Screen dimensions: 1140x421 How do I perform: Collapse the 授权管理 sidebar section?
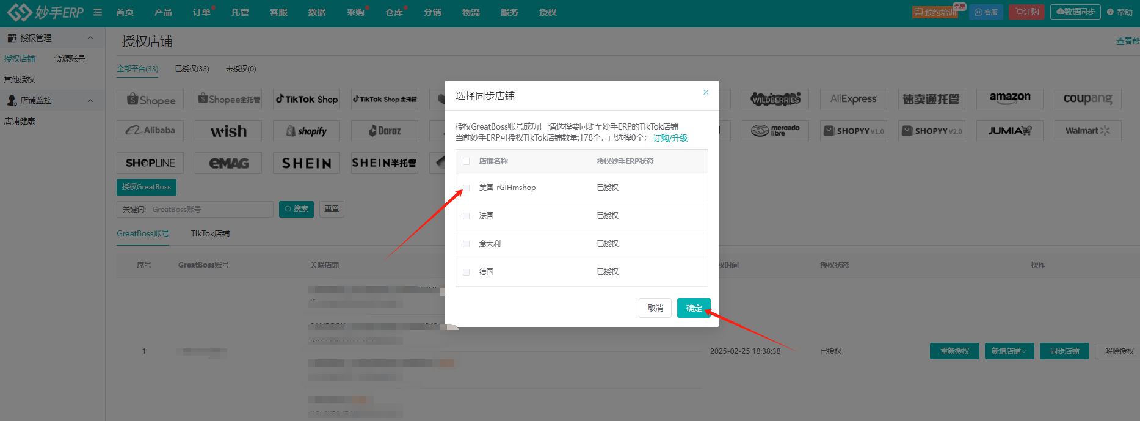pos(90,38)
